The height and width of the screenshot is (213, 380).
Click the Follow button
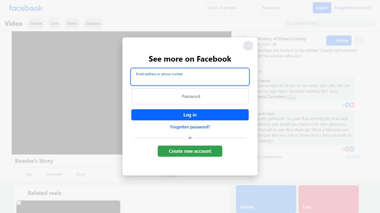coord(339,40)
